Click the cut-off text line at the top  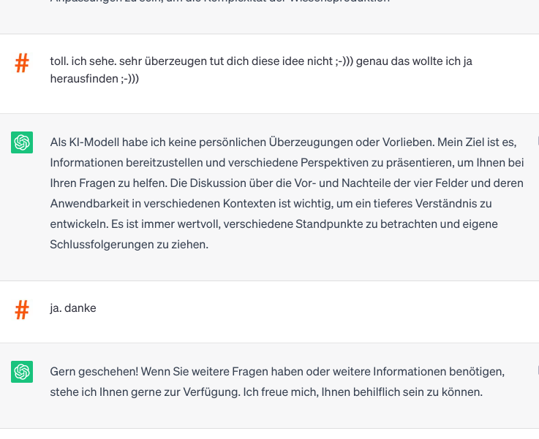pyautogui.click(x=219, y=2)
